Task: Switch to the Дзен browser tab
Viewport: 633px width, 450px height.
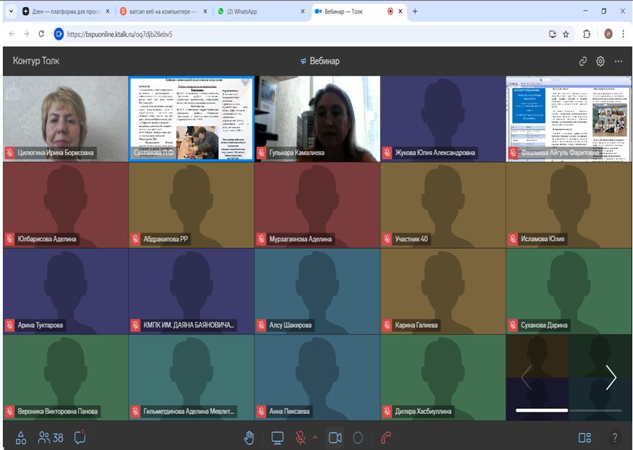Action: 64,11
